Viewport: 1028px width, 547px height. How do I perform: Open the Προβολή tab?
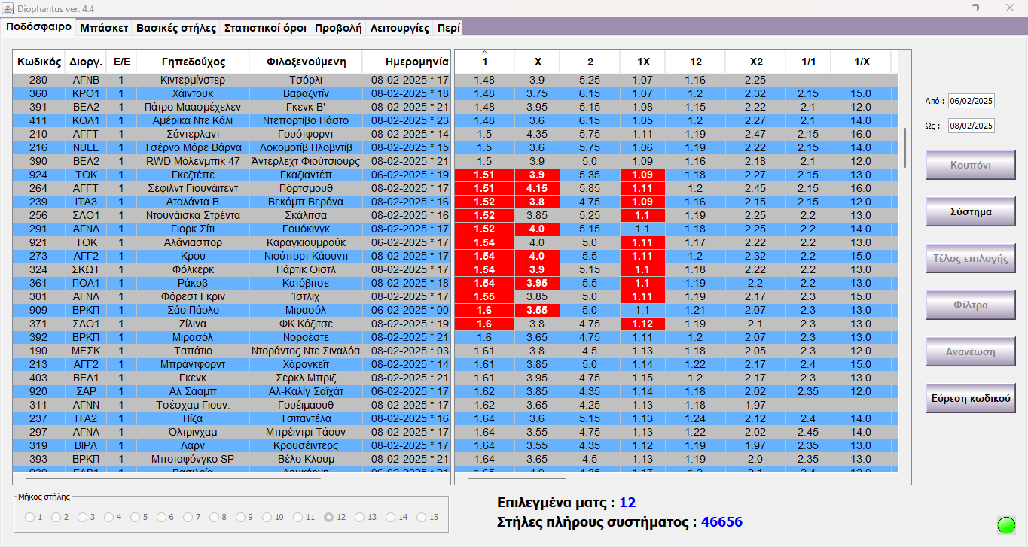click(337, 28)
